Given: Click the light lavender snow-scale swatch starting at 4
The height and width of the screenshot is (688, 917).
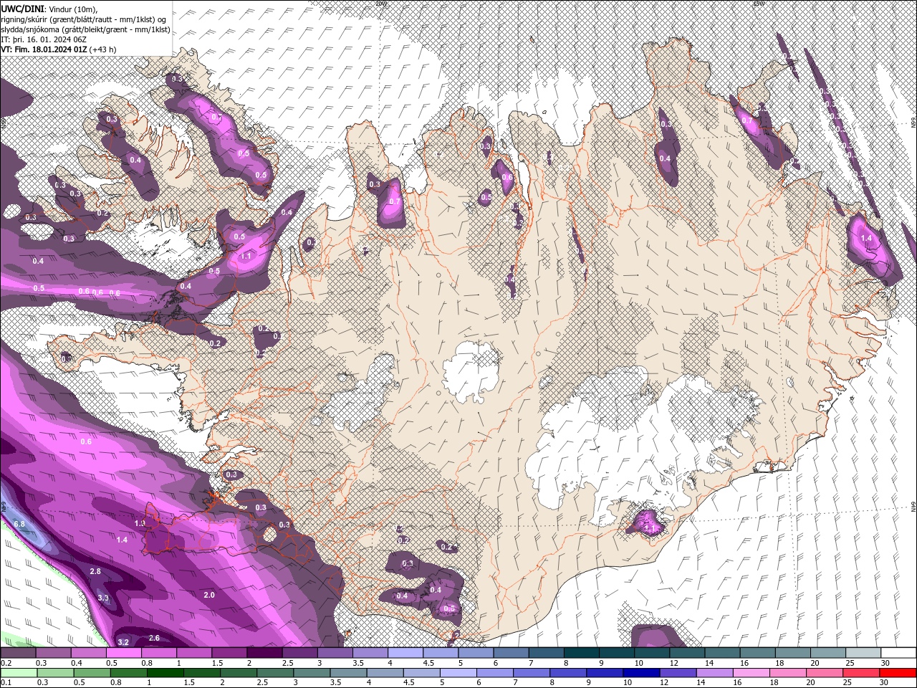Looking at the screenshot, I should point(405,653).
